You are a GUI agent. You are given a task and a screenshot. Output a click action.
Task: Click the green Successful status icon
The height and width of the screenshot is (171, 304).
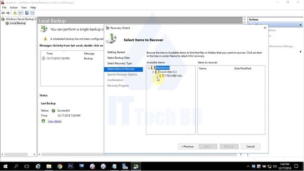pos(53,111)
